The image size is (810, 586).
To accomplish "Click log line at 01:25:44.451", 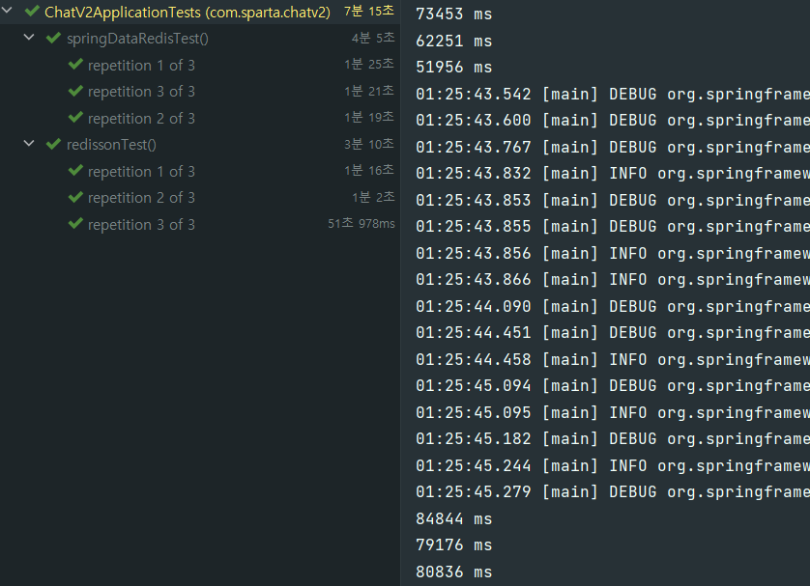I will point(613,333).
